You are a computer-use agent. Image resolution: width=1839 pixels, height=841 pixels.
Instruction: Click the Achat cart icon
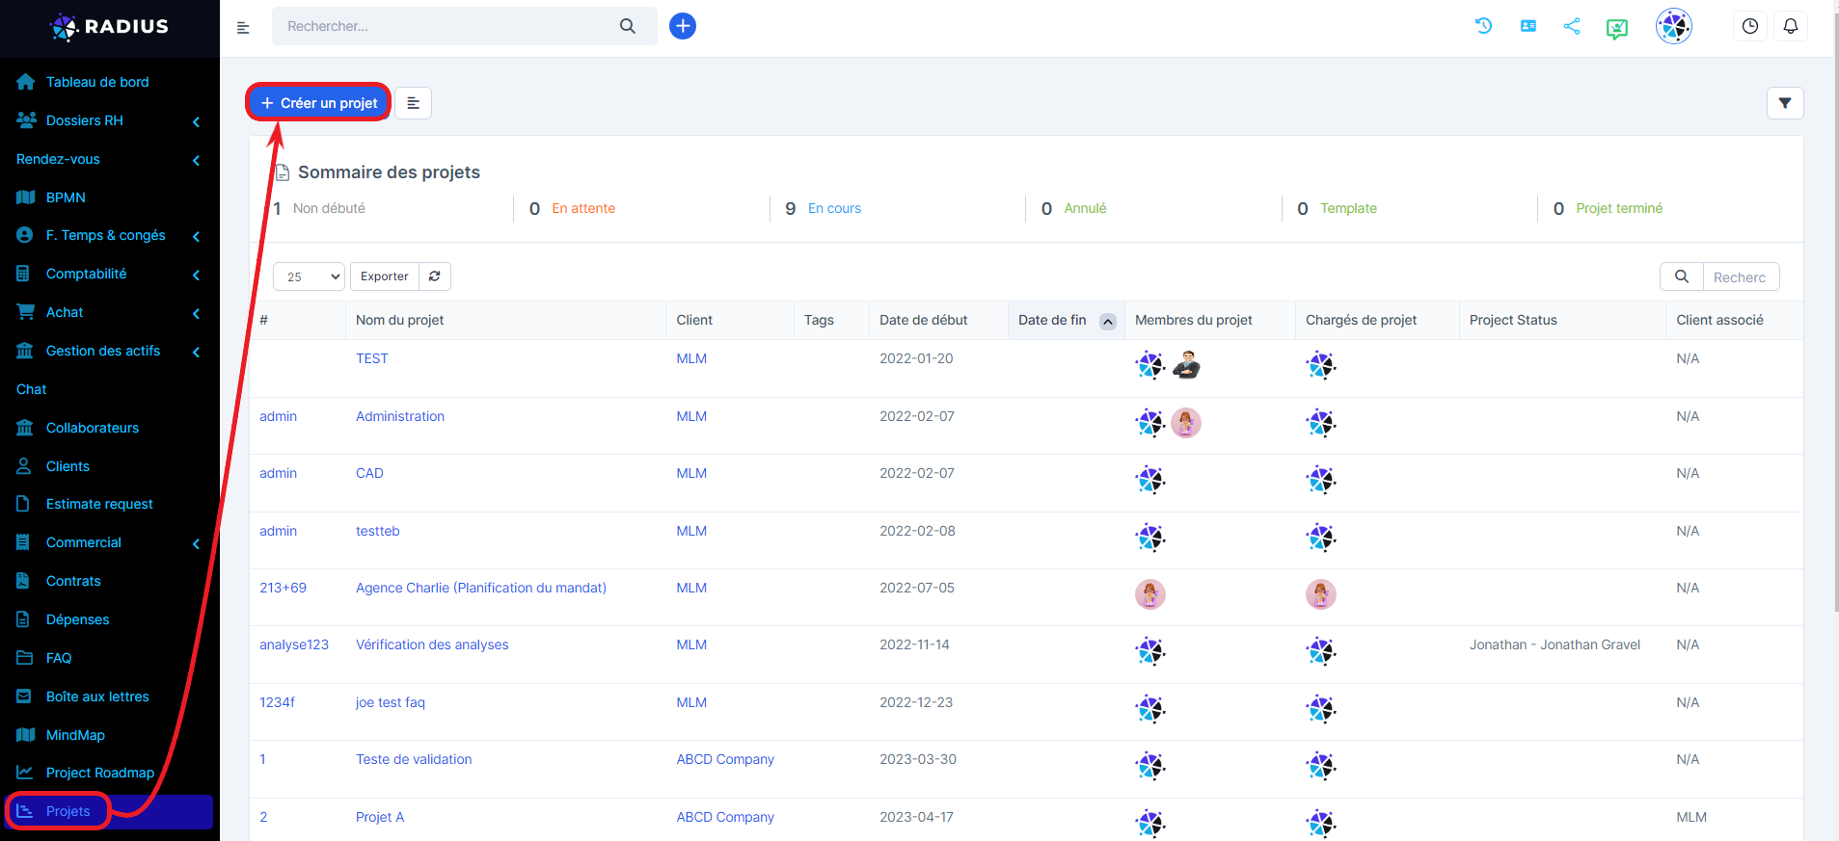[x=26, y=312]
